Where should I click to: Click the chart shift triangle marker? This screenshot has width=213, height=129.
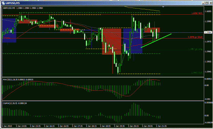[x=163, y=7]
